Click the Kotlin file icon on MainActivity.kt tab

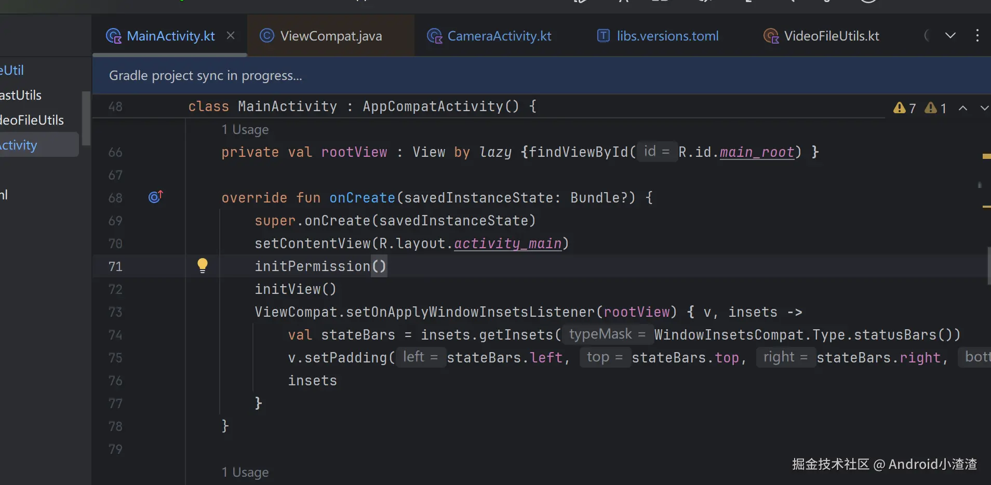pos(113,36)
